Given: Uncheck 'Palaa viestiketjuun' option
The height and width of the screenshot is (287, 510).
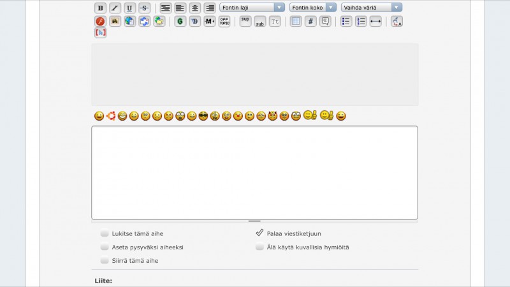Looking at the screenshot, I should pos(259,233).
